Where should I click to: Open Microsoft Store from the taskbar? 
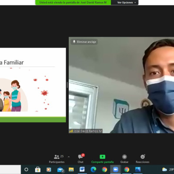(x=38, y=169)
